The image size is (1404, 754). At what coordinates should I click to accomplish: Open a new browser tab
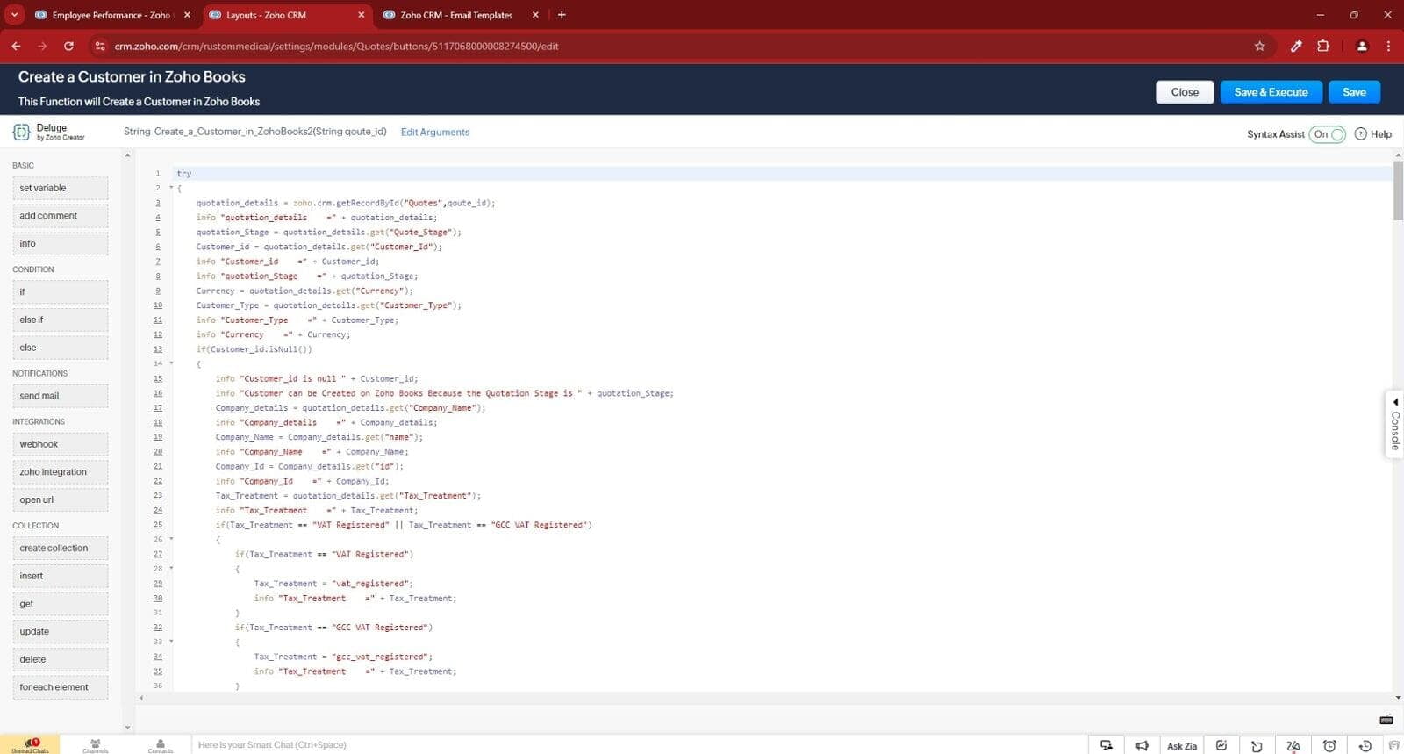(x=562, y=15)
